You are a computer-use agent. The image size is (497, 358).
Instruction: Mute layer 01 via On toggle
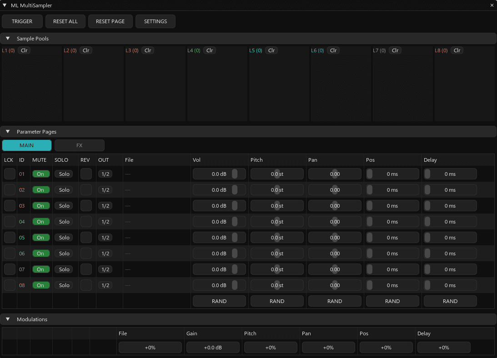[x=41, y=174]
